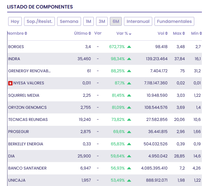Click the Var % descending sort arrow
The image size is (206, 186).
tap(130, 34)
